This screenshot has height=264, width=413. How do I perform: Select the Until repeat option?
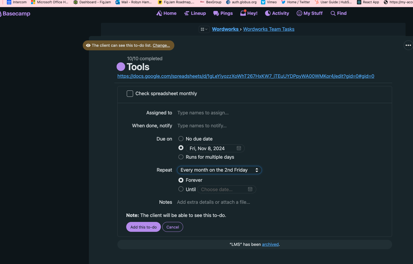pos(181,189)
